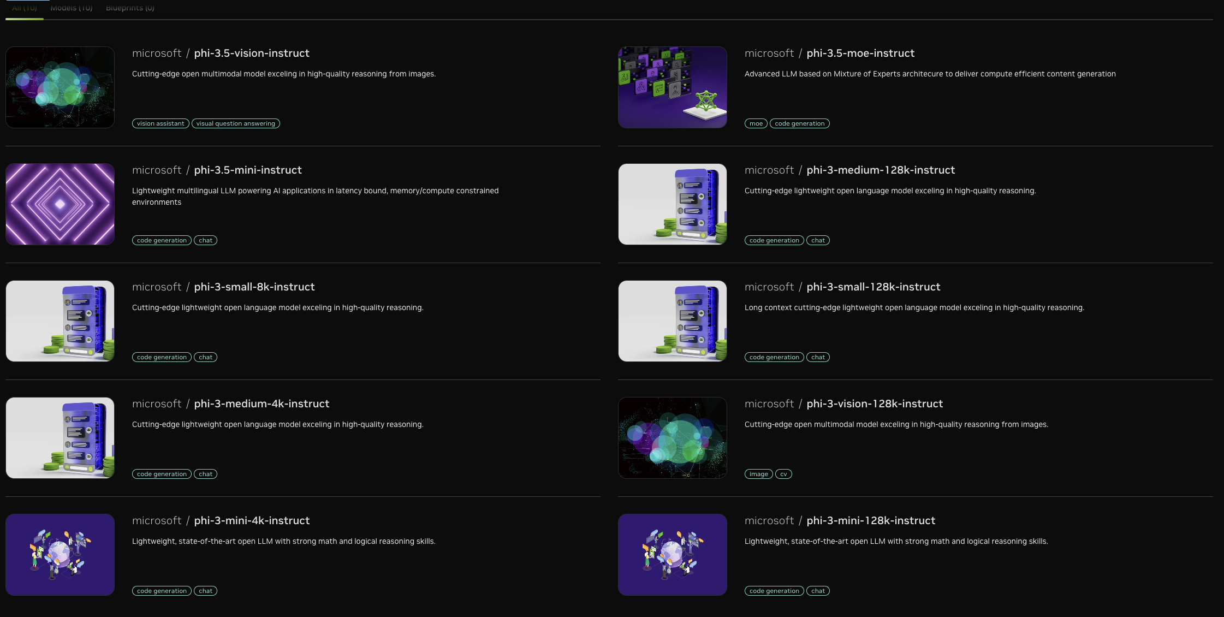The image size is (1224, 617).
Task: Select the moe tag on phi-3.5-moe-instruct
Action: pos(756,123)
